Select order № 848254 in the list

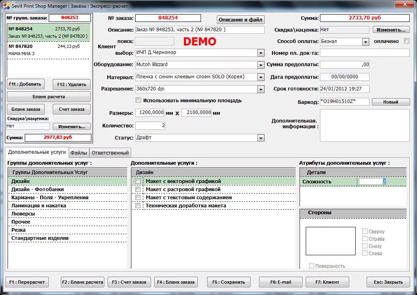pyautogui.click(x=49, y=33)
